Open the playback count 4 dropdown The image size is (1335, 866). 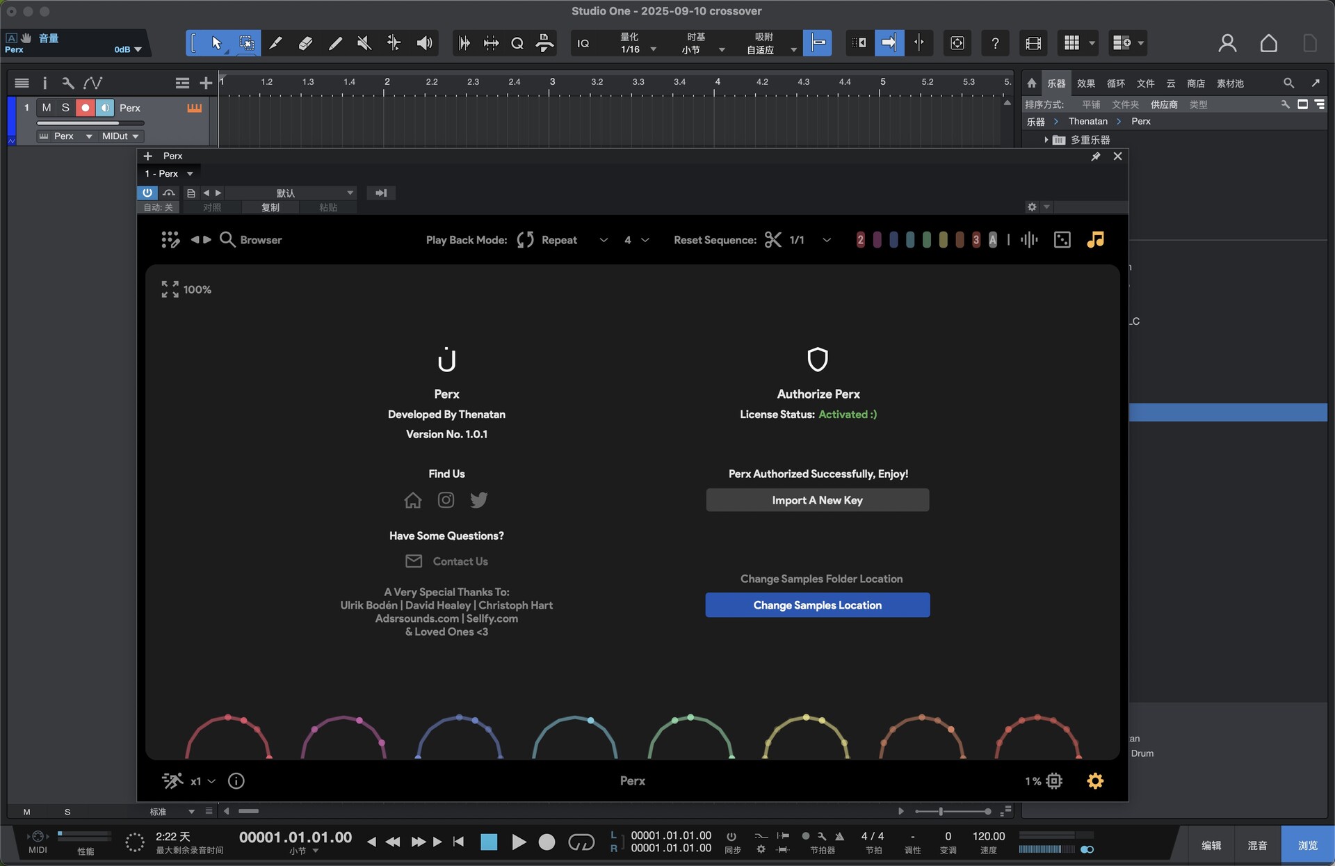pyautogui.click(x=636, y=240)
